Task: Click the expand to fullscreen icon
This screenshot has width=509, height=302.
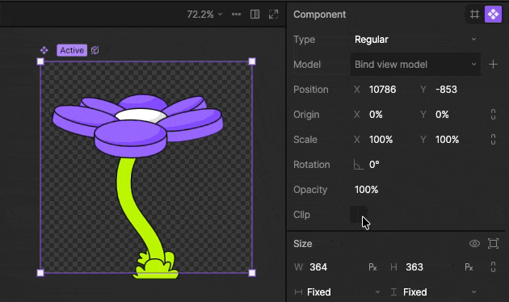Action: coord(273,15)
